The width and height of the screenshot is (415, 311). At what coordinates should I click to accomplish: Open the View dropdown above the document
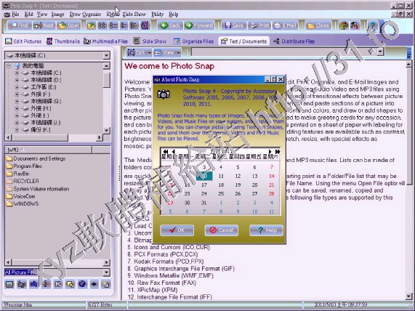(x=167, y=52)
